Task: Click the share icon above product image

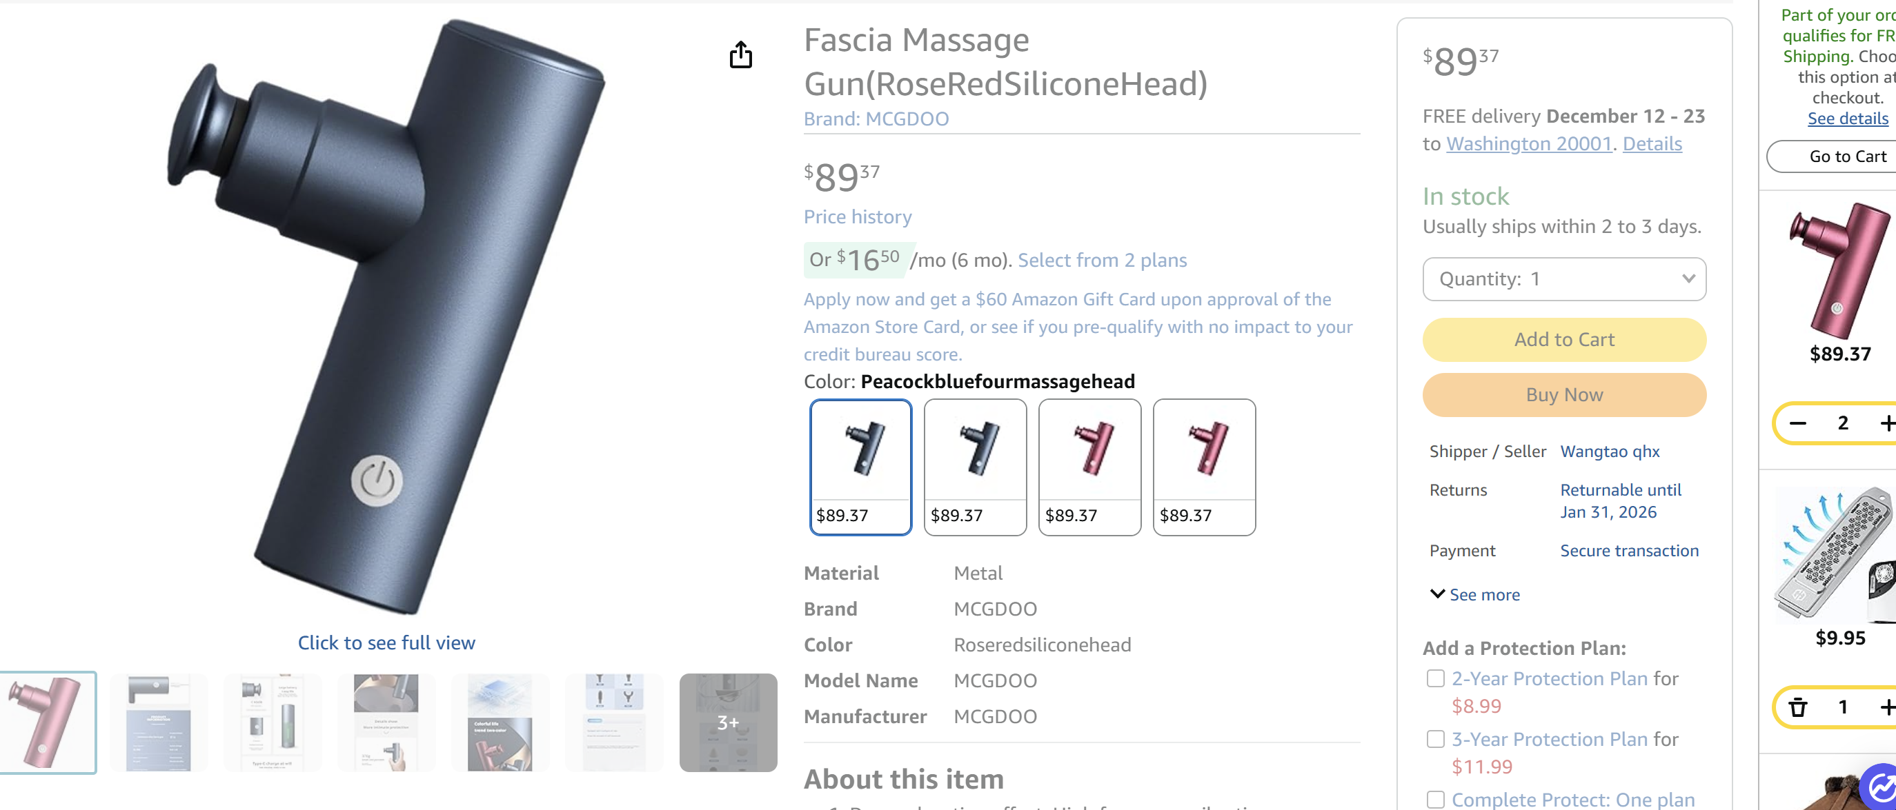Action: [x=740, y=55]
